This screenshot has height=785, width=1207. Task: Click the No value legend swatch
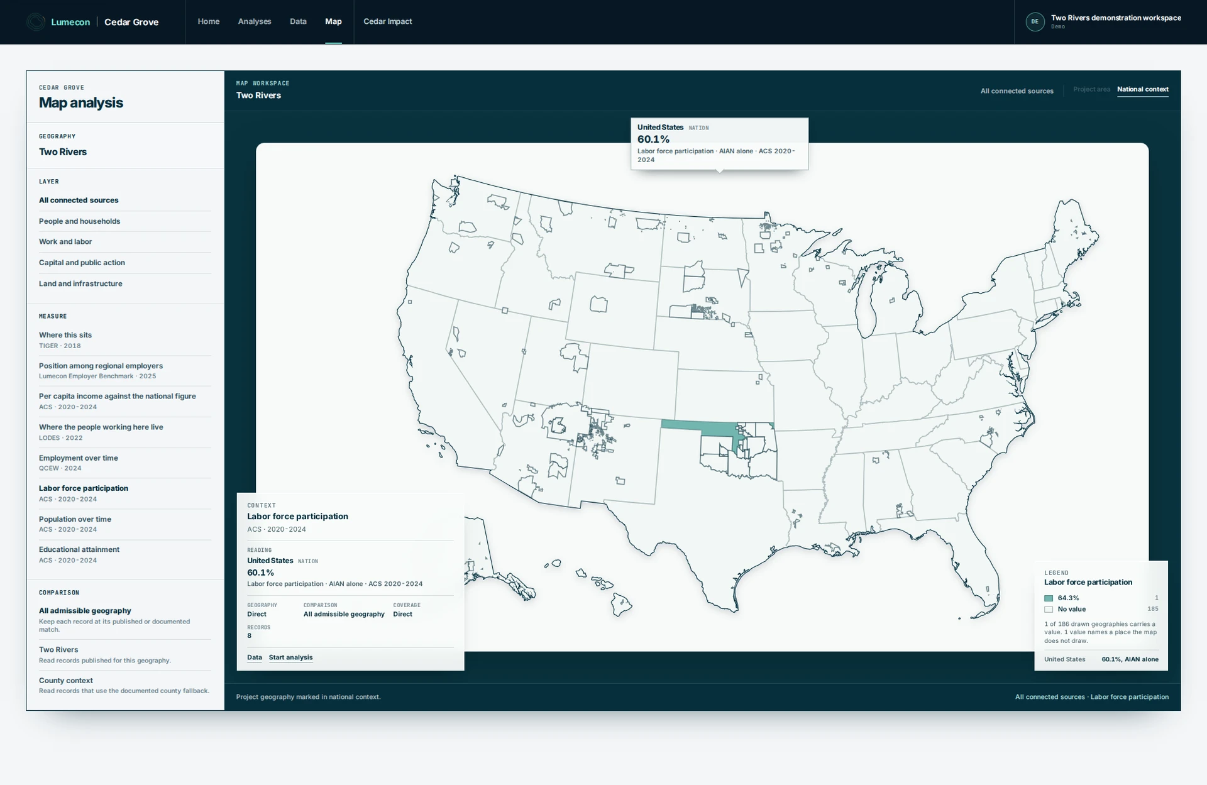coord(1049,610)
